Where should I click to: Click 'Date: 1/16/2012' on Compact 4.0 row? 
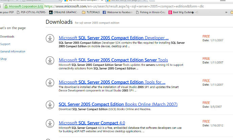213,125
